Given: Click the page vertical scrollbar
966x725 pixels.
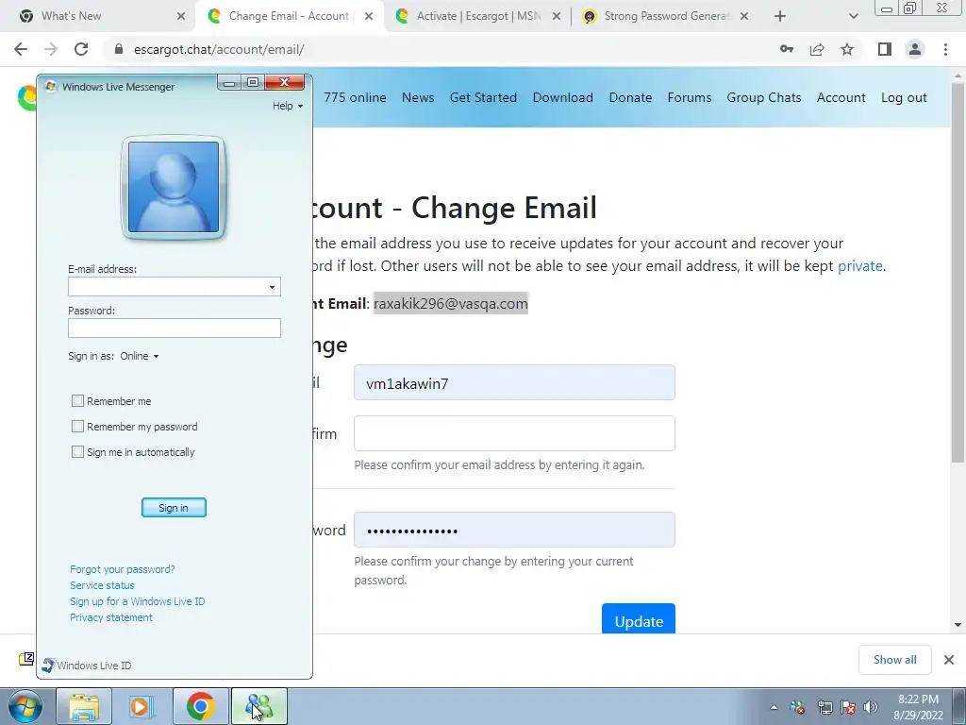Looking at the screenshot, I should pyautogui.click(x=958, y=271).
